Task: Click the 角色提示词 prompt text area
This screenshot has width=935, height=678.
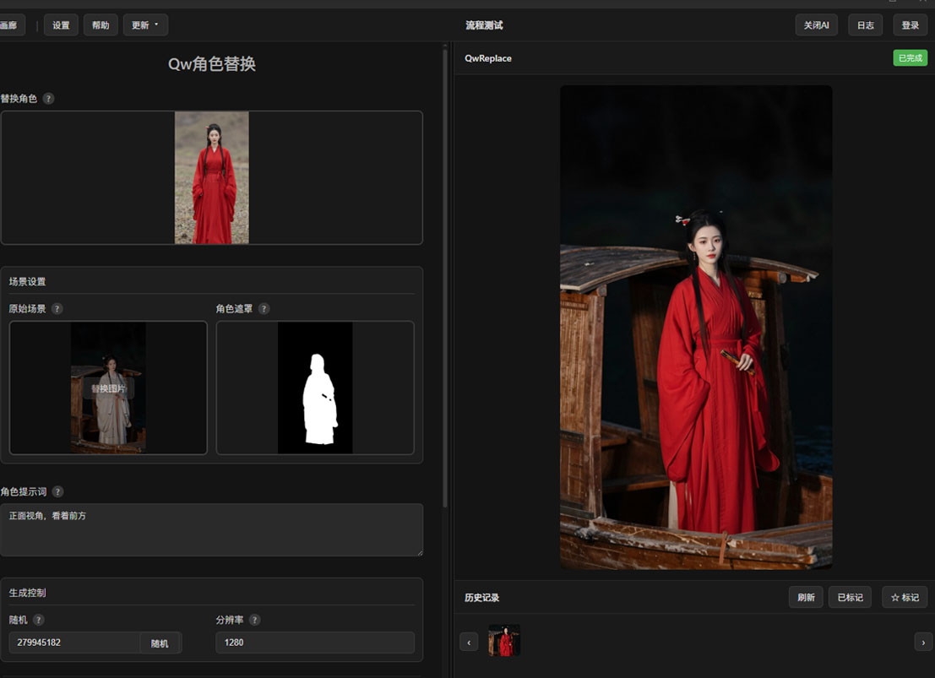Action: point(211,530)
